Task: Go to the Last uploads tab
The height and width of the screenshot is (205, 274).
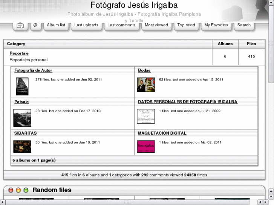Action: [86, 25]
